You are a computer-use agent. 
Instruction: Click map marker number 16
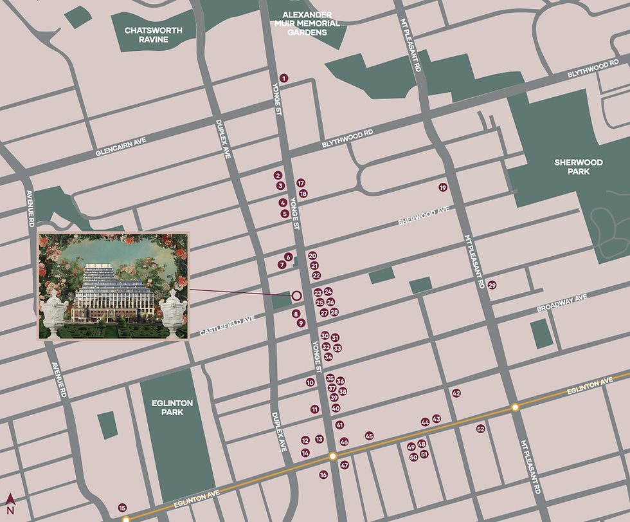323,475
